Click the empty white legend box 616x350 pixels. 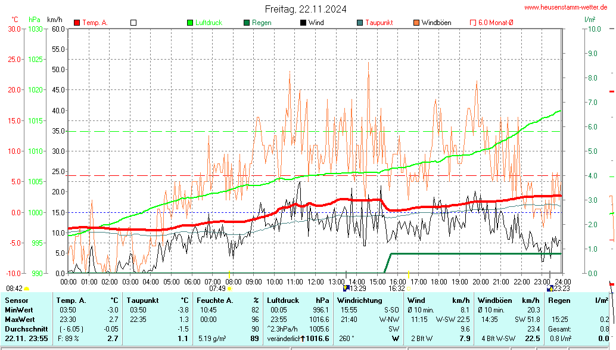pyautogui.click(x=133, y=23)
